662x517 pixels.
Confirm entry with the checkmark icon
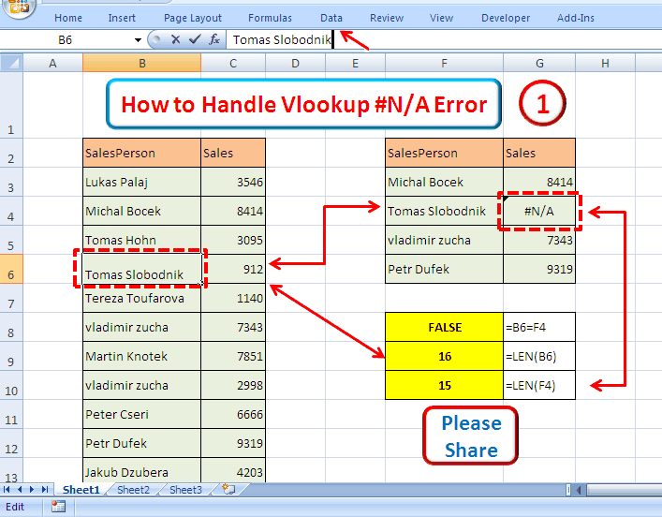coord(195,39)
